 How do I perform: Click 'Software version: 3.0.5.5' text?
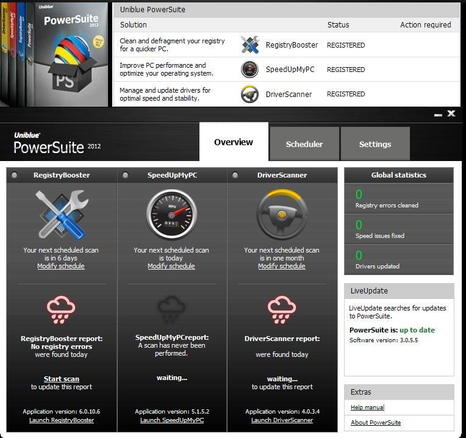(384, 340)
